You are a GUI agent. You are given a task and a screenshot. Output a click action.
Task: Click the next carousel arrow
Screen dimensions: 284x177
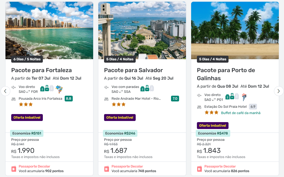(x=279, y=91)
